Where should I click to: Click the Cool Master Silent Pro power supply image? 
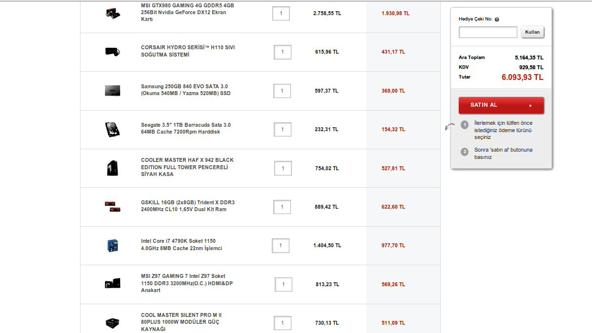tap(112, 323)
